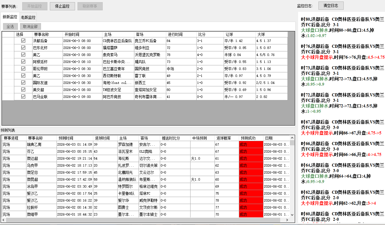
Task: Toggle the 美女超 row checkbox
Action: coord(23,90)
